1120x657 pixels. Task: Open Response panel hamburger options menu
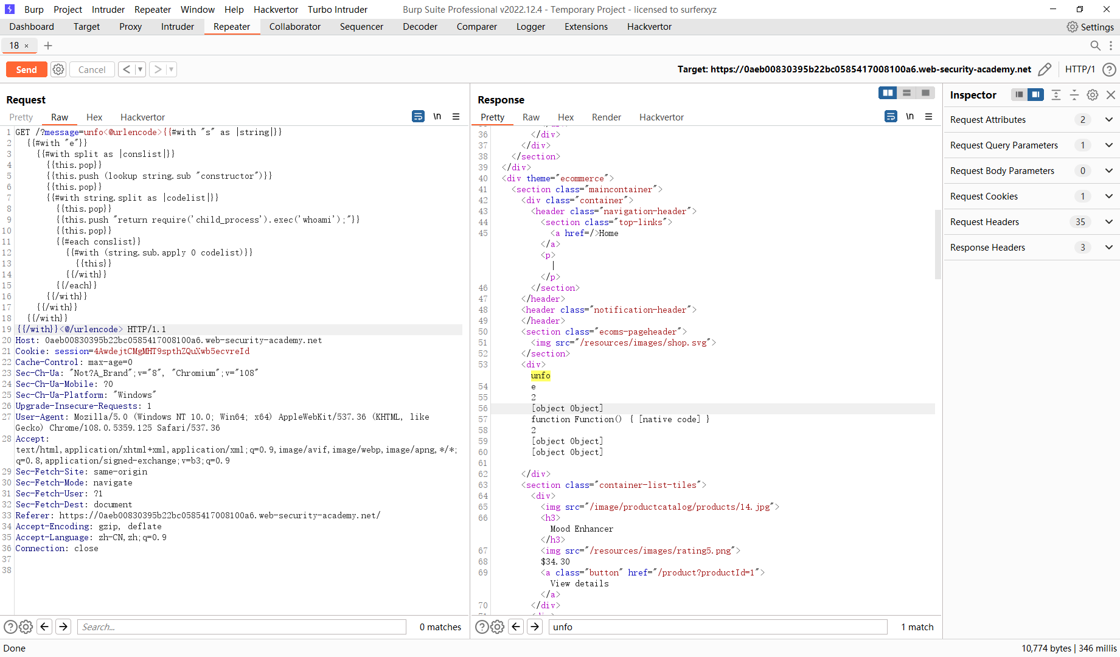928,116
